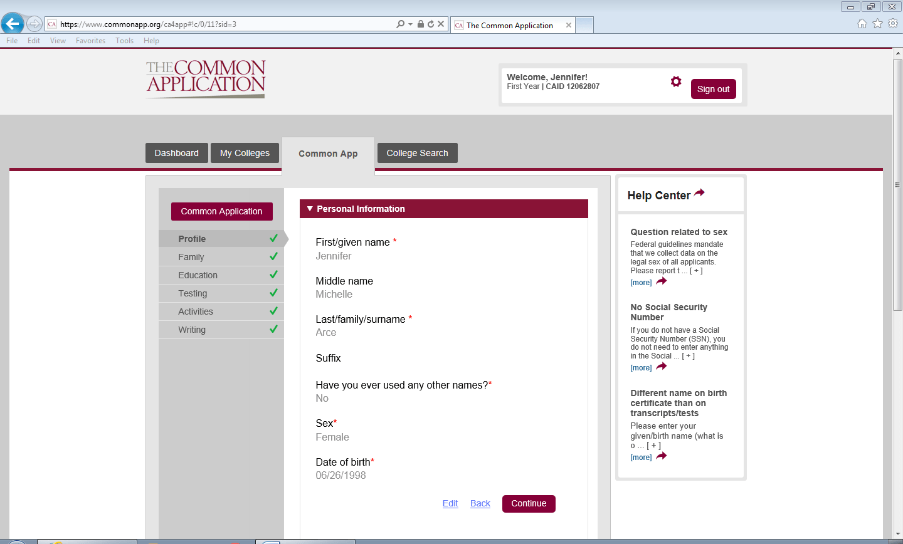The image size is (903, 544).
Task: Click the Edit link
Action: [450, 503]
